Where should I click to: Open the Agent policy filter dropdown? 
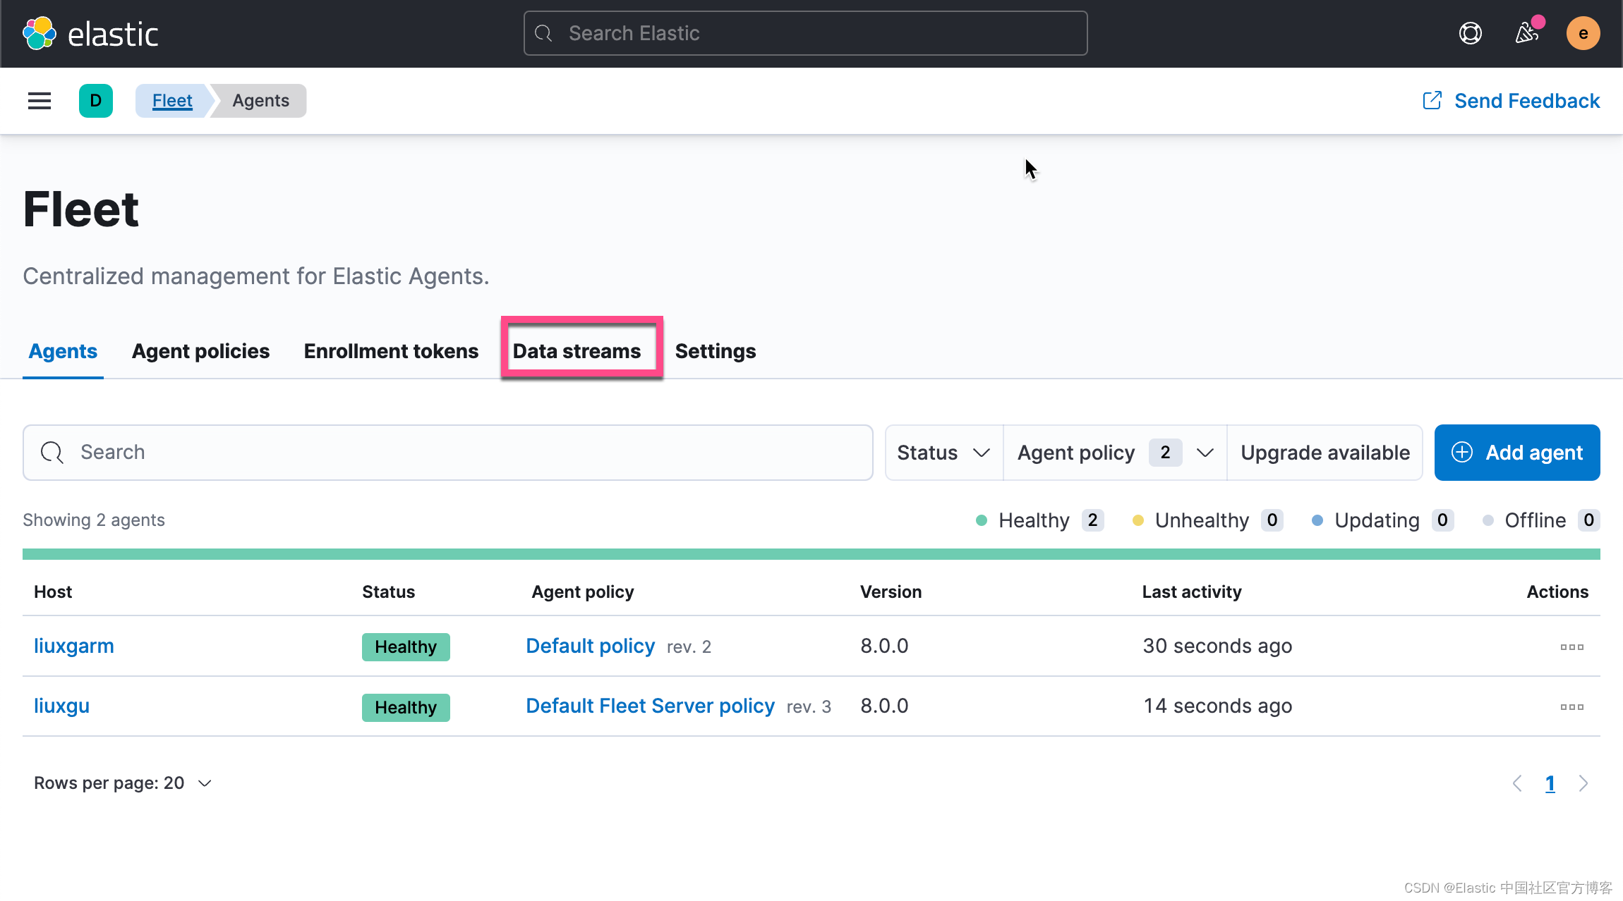1114,453
